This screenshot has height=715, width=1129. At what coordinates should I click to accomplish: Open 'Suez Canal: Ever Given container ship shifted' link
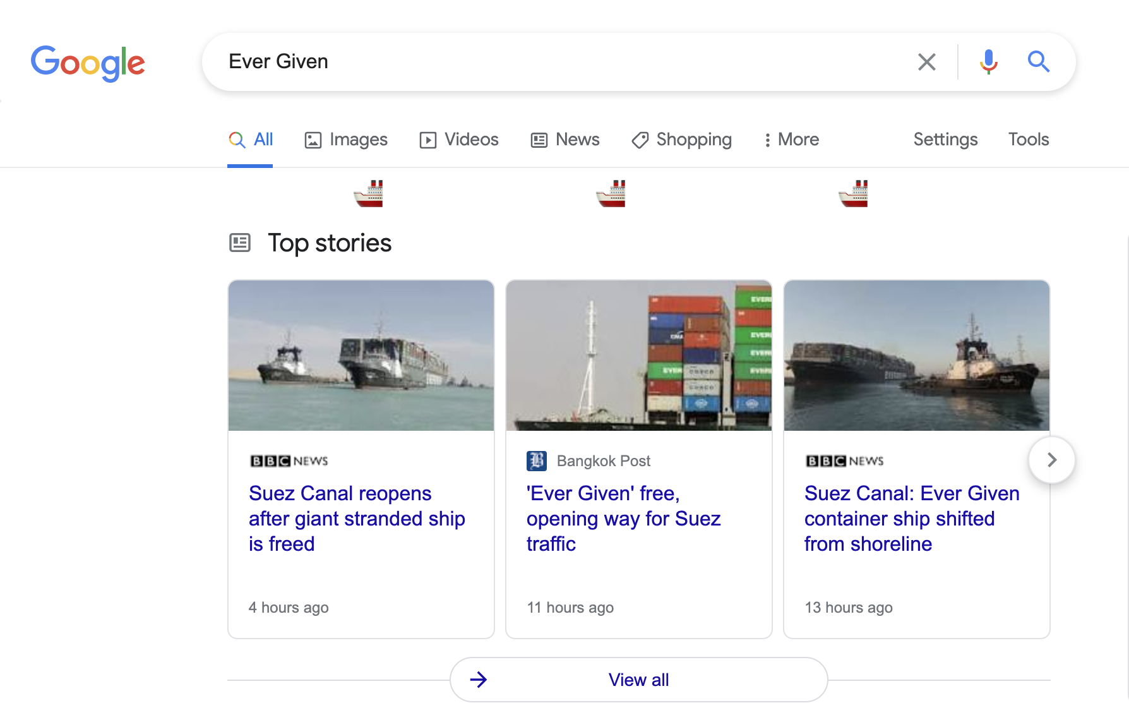tap(912, 519)
